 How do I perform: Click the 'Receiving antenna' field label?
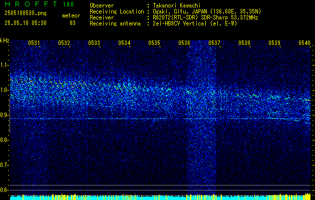pyautogui.click(x=115, y=23)
